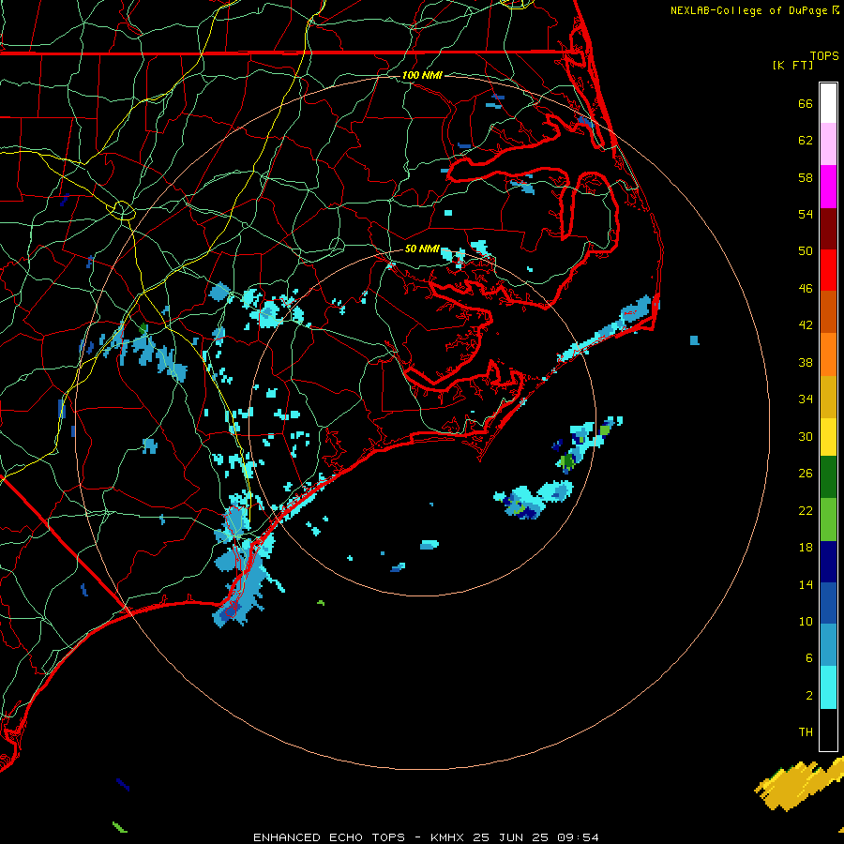This screenshot has height=844, width=844.
Task: Click the black TH threshold legend swatch
Action: click(828, 730)
